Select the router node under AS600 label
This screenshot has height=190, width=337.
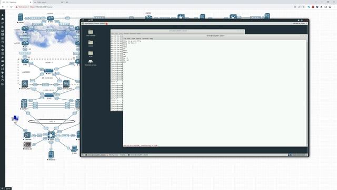point(148,17)
